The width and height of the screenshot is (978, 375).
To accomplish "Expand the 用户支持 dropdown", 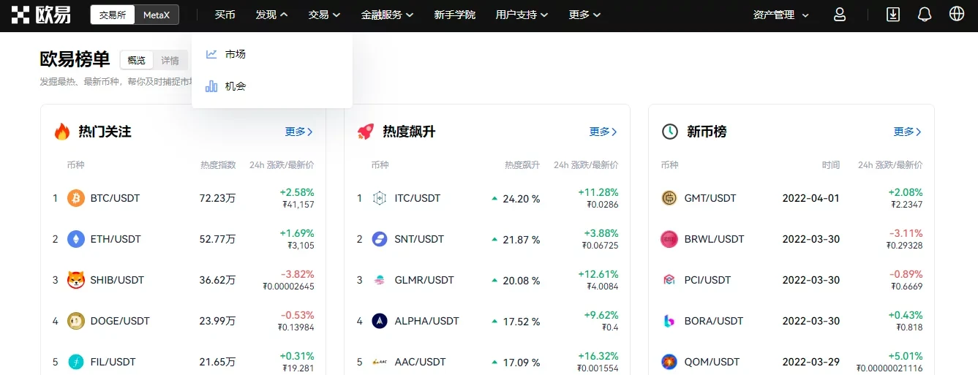I will pyautogui.click(x=522, y=15).
